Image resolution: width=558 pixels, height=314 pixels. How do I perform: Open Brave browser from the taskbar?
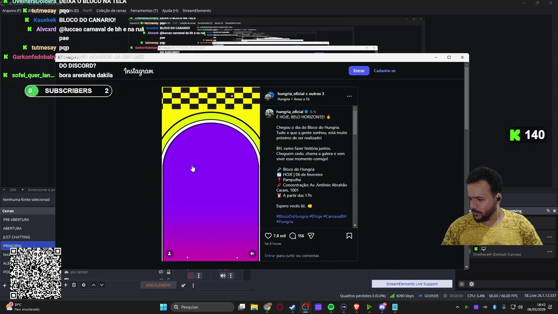[x=357, y=307]
